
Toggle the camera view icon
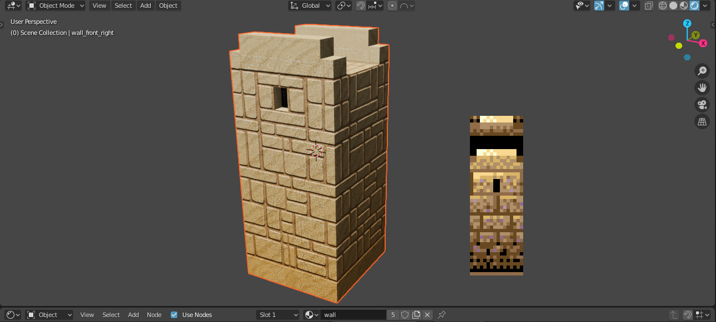[x=702, y=105]
